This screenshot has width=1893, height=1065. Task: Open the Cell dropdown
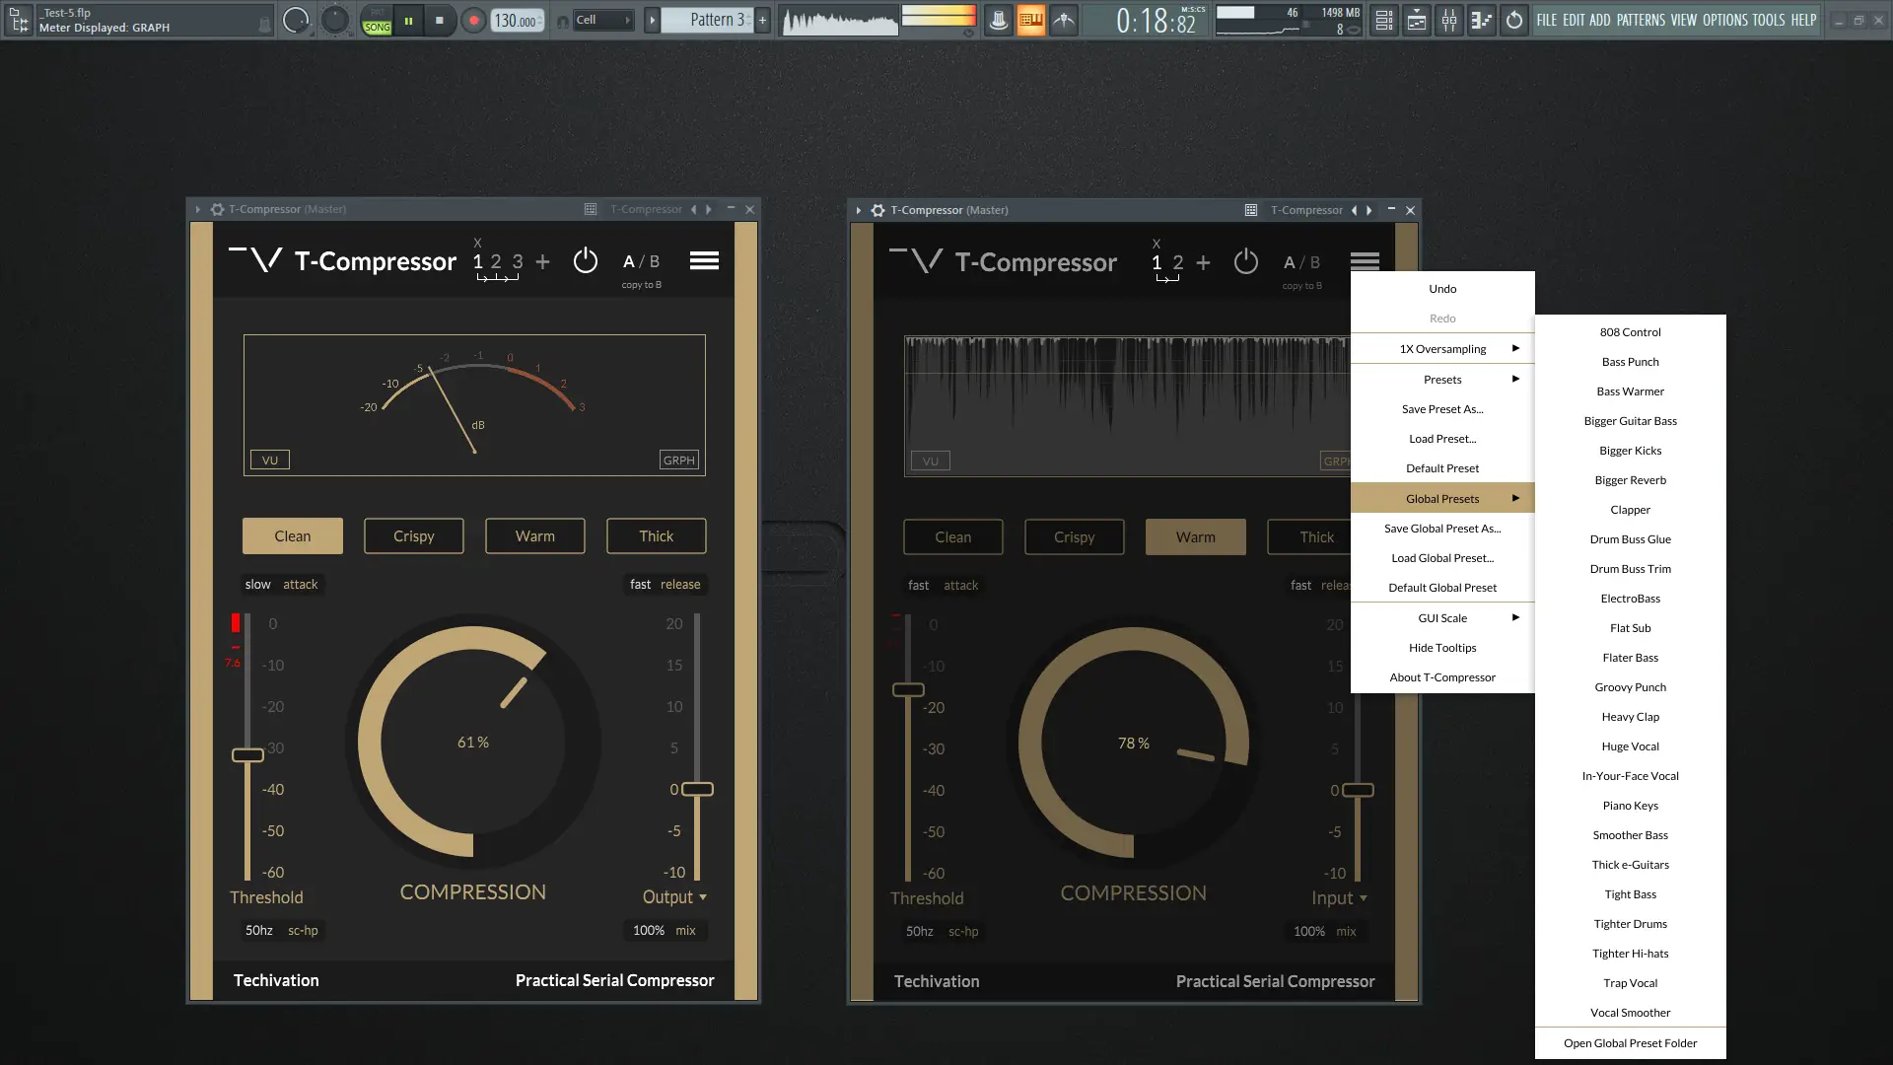coord(602,19)
